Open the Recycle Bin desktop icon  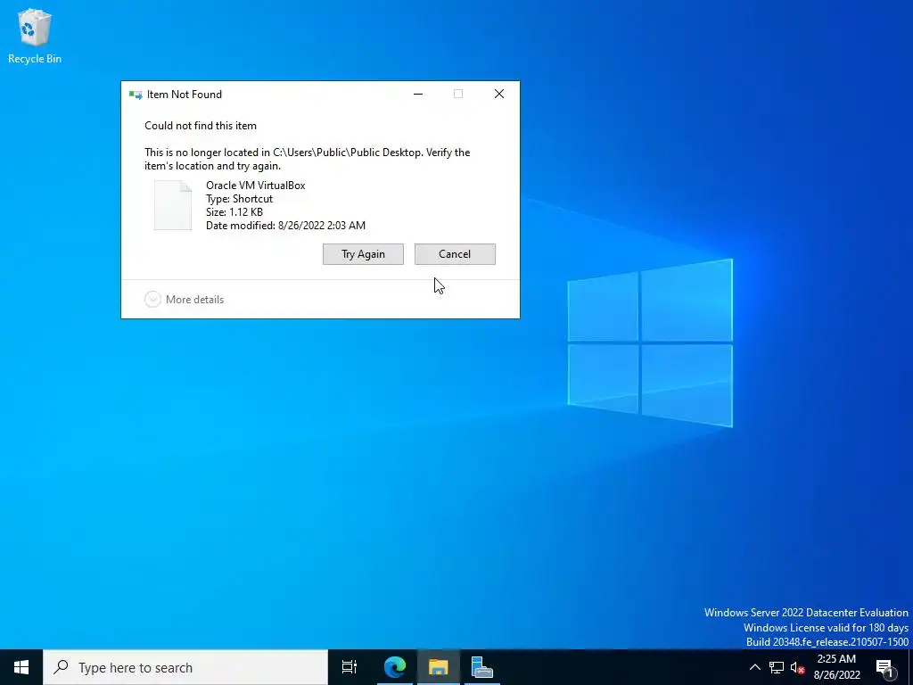[35, 36]
